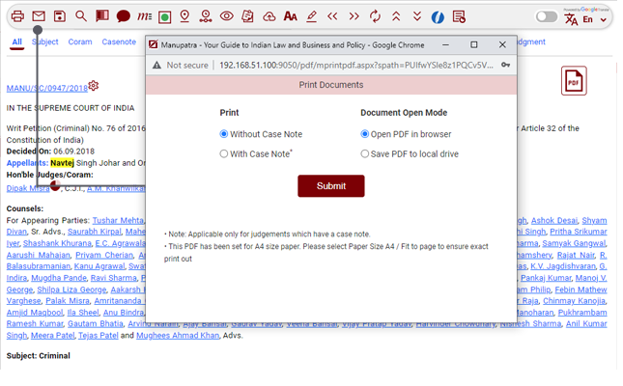Open the En language dropdown
This screenshot has height=386, width=623.
click(588, 19)
